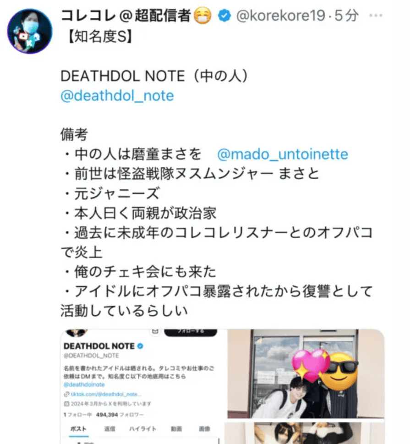The height and width of the screenshot is (444, 410).
Task: Switch to the ハイライト tab
Action: pyautogui.click(x=143, y=429)
